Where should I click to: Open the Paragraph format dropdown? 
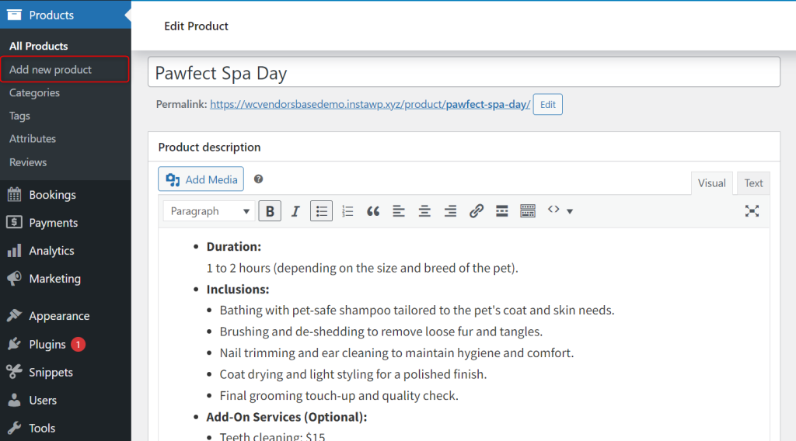pyautogui.click(x=209, y=211)
